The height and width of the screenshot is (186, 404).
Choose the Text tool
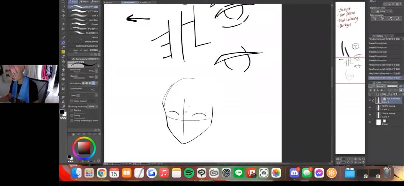pyautogui.click(x=63, y=102)
